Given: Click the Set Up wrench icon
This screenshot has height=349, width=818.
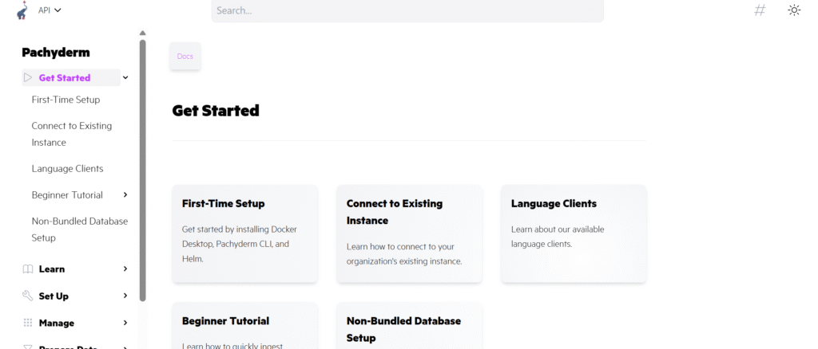Looking at the screenshot, I should tap(28, 296).
